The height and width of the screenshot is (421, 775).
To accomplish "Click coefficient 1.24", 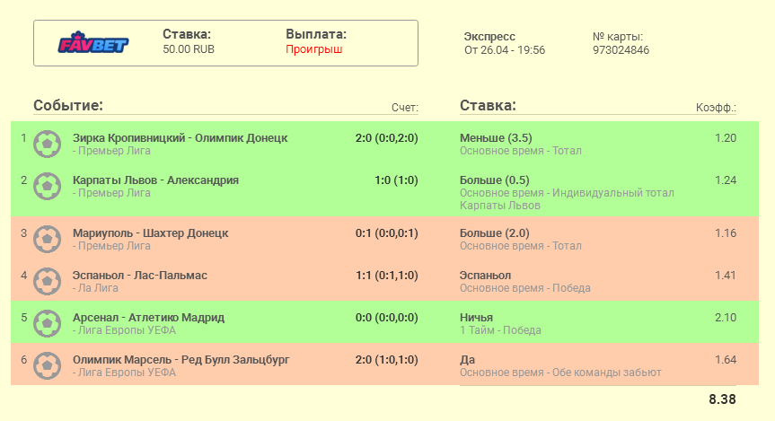I will (x=726, y=180).
